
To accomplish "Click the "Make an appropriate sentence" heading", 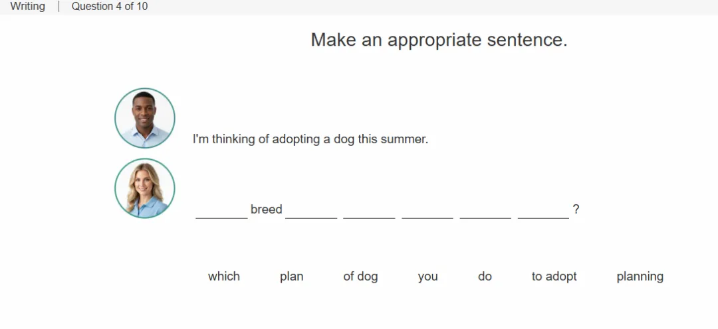I will pos(439,40).
